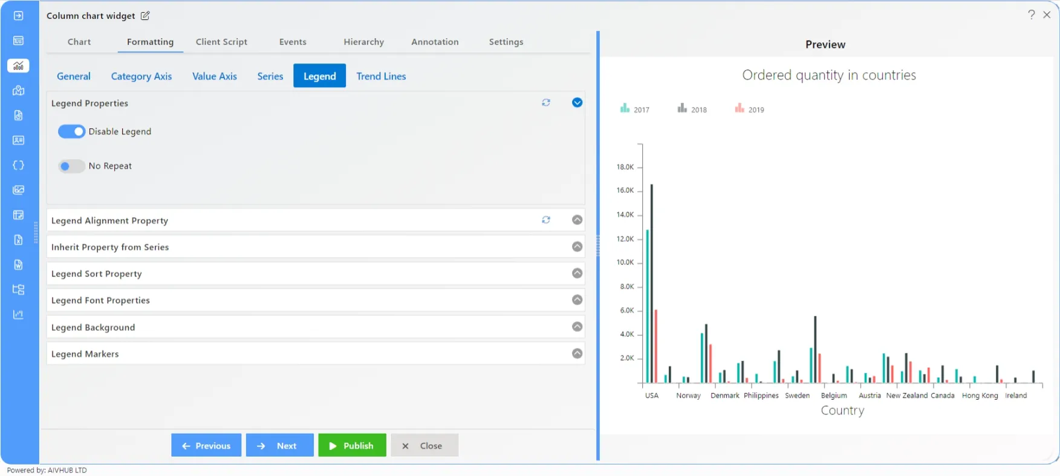Click the expand sidebar arrow icon

[x=19, y=16]
